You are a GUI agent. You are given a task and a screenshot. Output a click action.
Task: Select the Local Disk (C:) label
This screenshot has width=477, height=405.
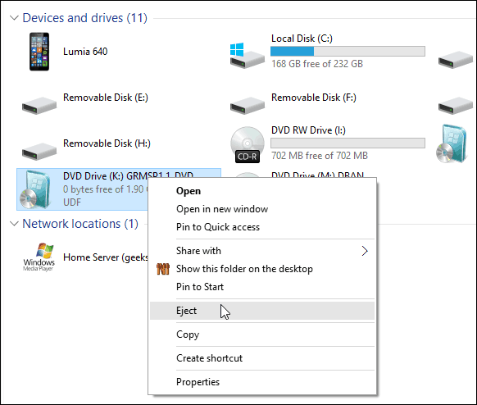click(x=302, y=39)
